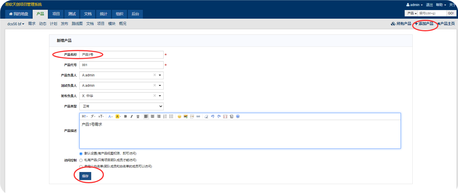Toggle italic formatting in editor
This screenshot has width=458, height=195.
132,116
